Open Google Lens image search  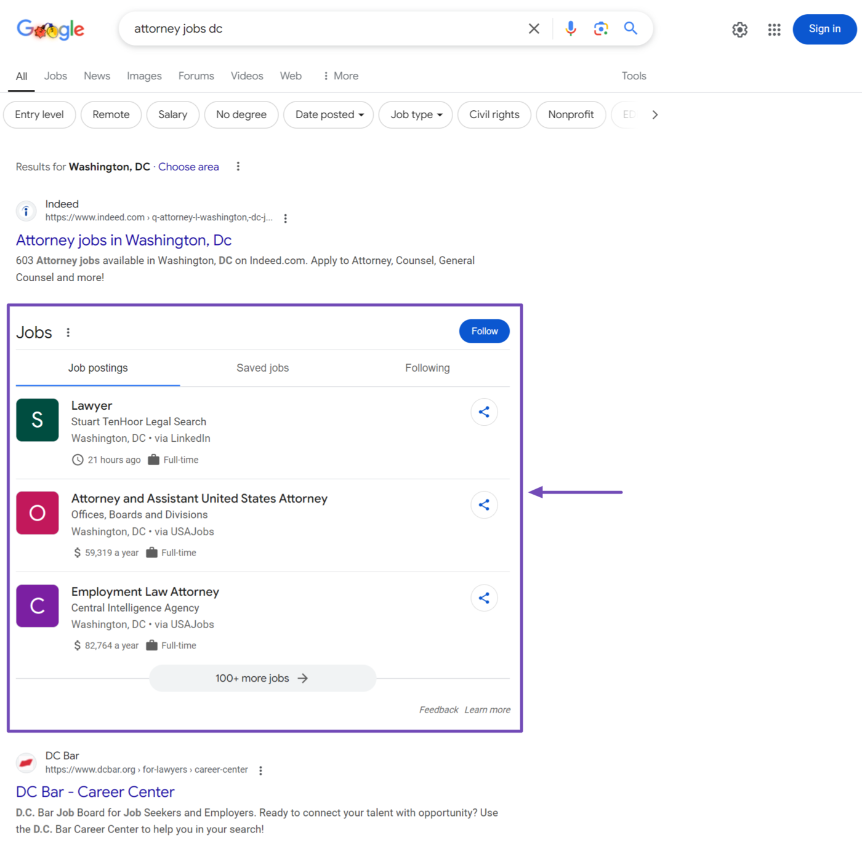click(x=601, y=28)
